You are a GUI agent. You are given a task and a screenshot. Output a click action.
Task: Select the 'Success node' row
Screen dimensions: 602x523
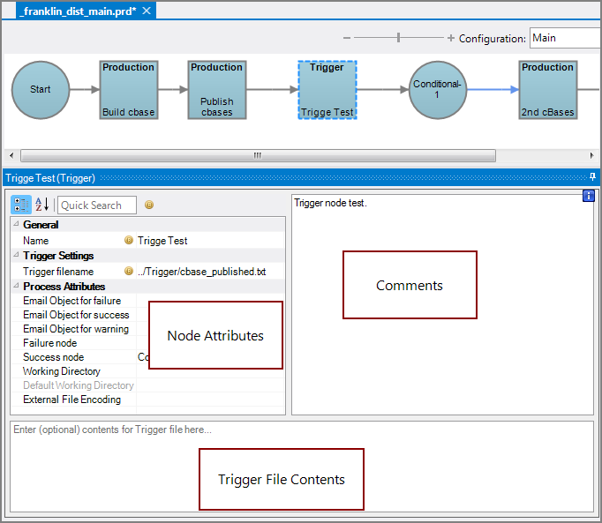click(147, 357)
